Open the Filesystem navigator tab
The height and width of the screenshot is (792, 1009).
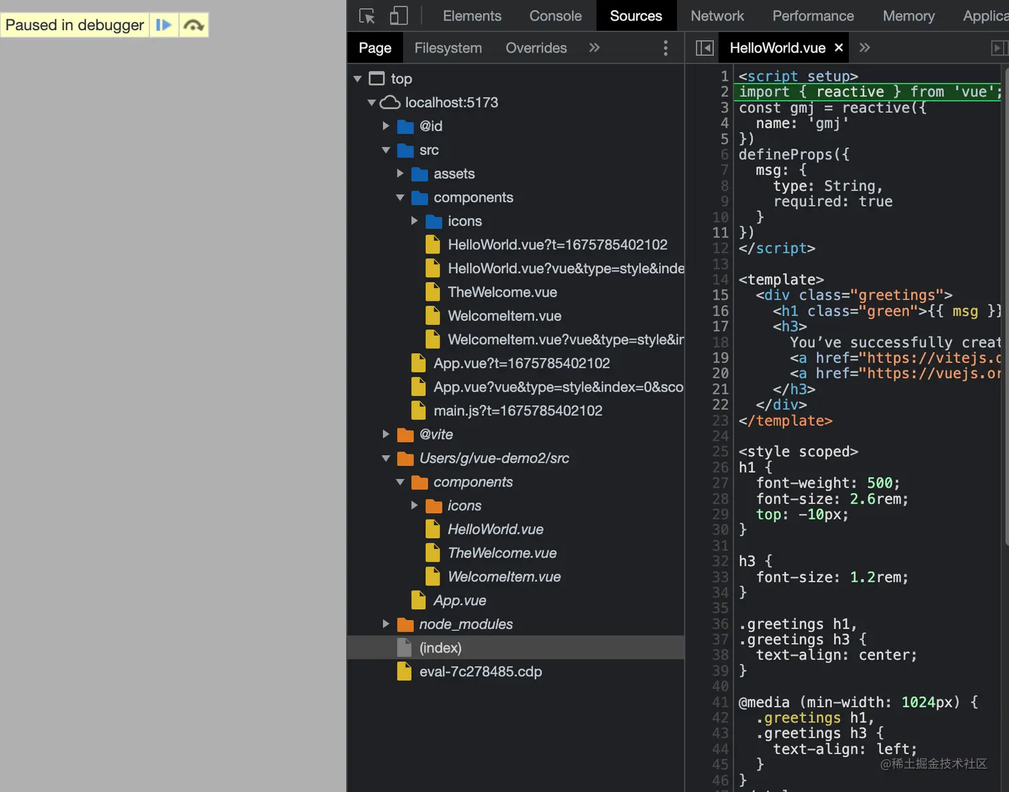[448, 48]
